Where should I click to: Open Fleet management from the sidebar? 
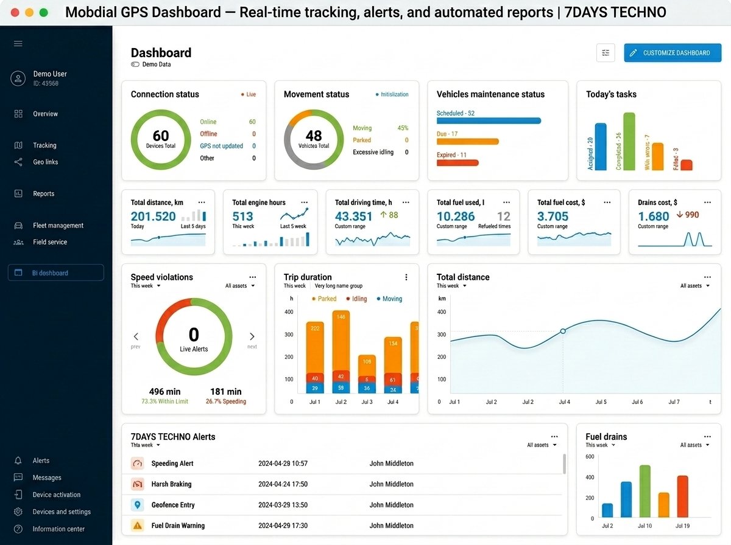[x=57, y=225]
